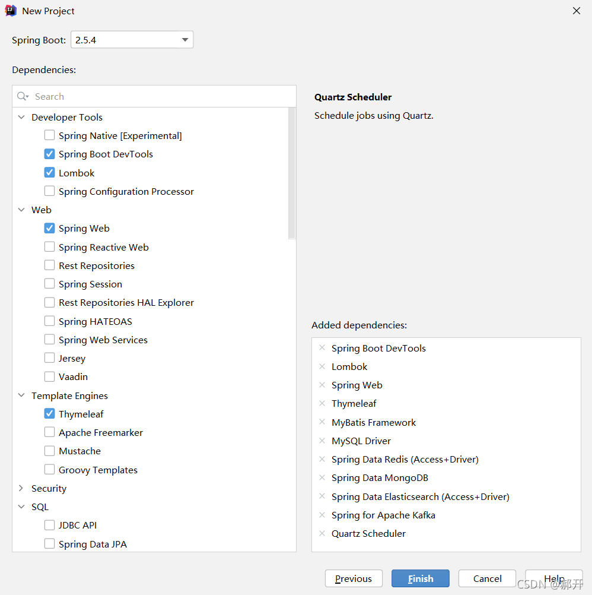Viewport: 592px width, 595px height.
Task: Remove Spring Data Redis added dependency
Action: 322,459
